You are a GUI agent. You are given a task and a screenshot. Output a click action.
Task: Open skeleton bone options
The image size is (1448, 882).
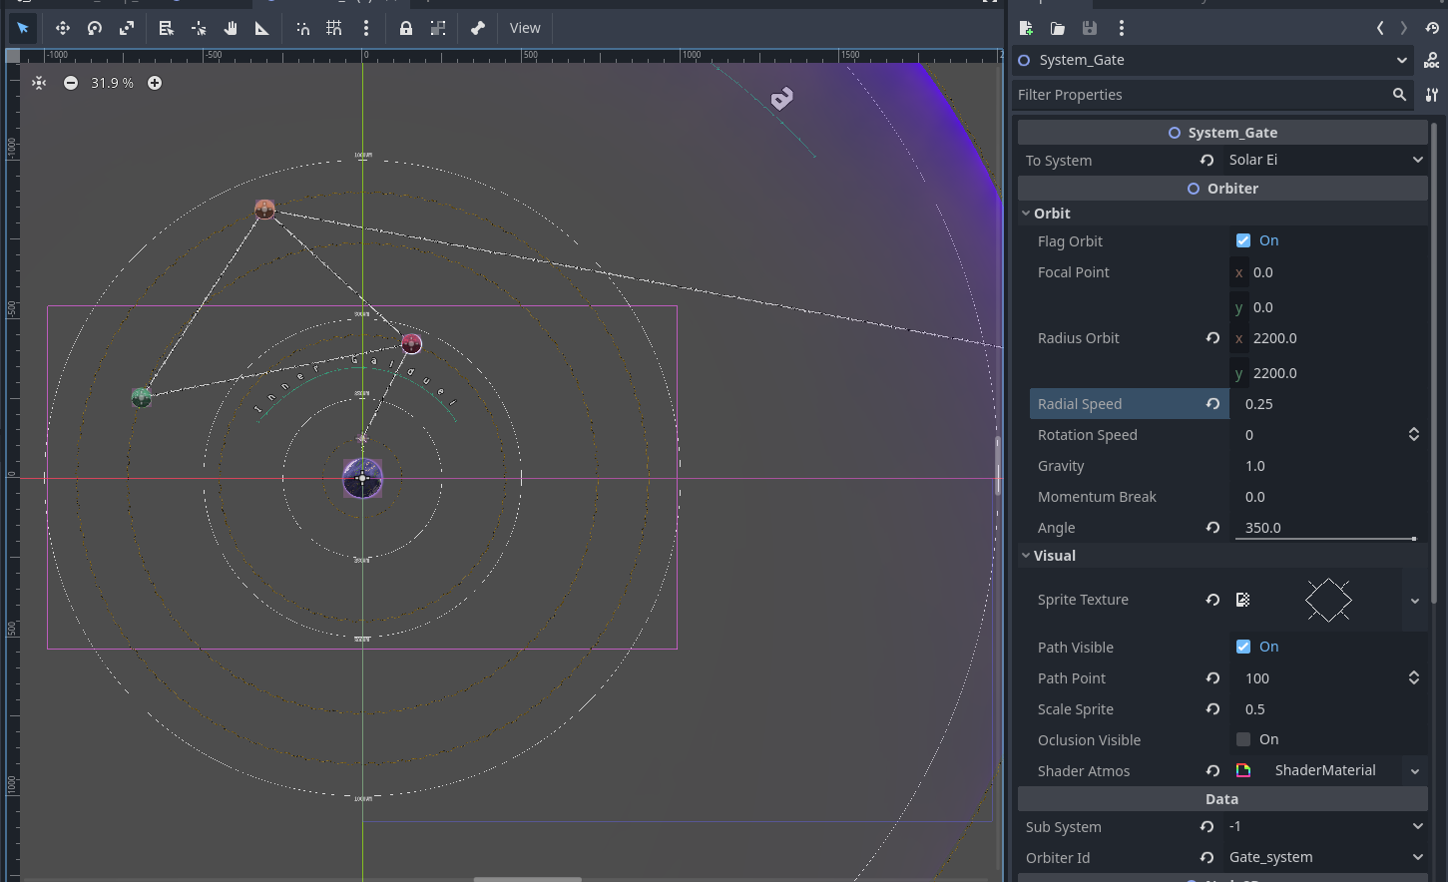[478, 28]
